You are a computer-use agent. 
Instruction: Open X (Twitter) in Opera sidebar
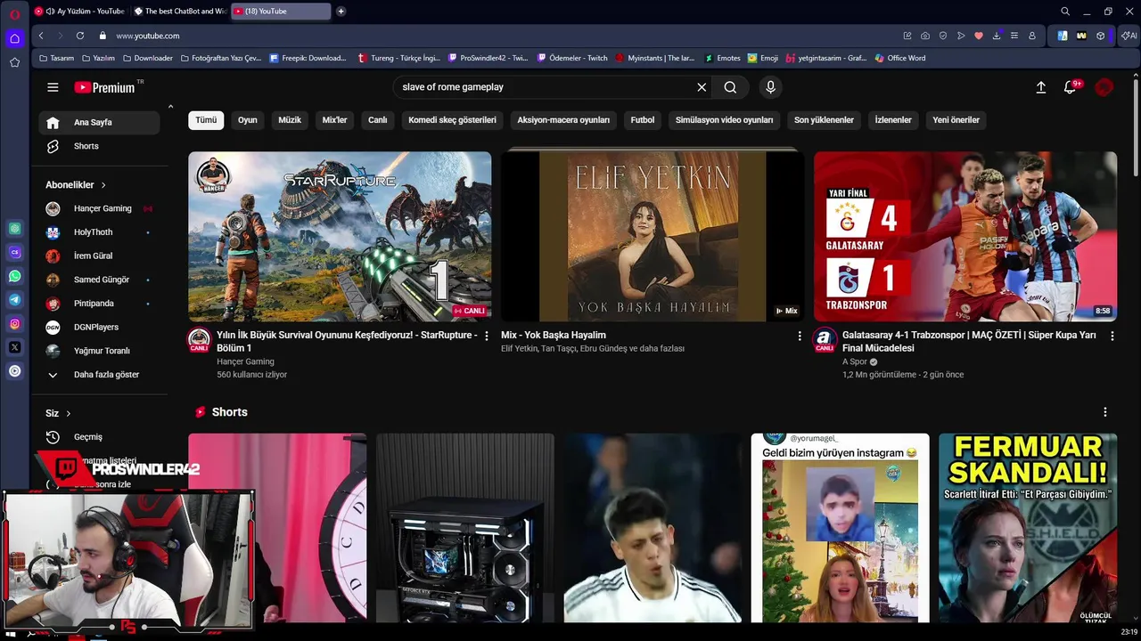point(14,347)
